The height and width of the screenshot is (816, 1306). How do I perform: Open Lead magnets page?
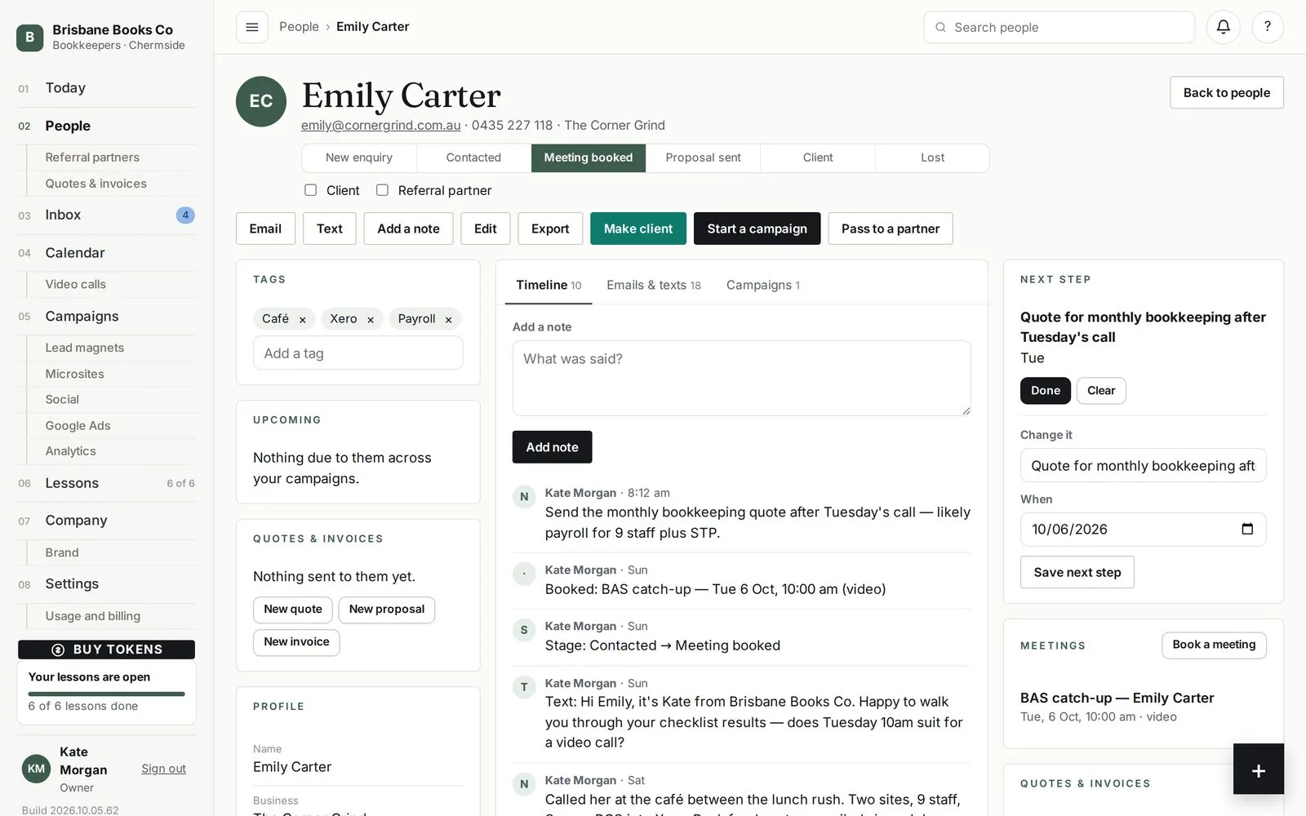pos(85,348)
